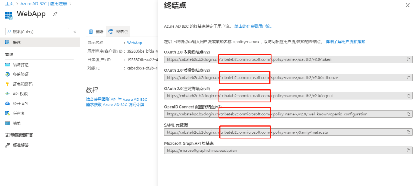Click the 所有者 icon
415x186 pixels.
point(7,114)
